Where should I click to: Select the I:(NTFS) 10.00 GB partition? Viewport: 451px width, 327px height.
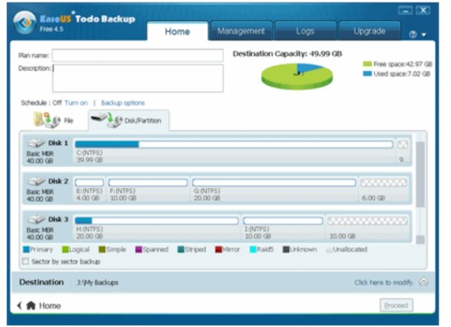point(283,227)
